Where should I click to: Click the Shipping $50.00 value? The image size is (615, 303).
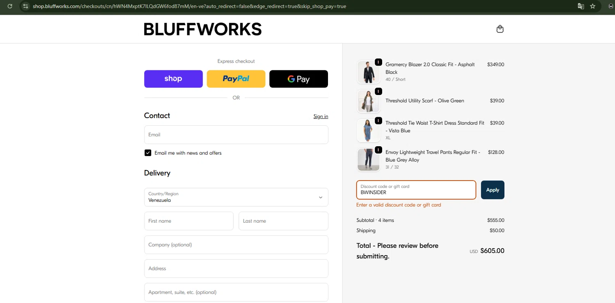[x=497, y=231]
